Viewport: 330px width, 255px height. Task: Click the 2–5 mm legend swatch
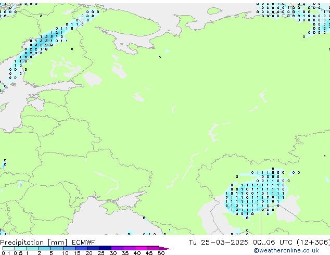(45, 248)
